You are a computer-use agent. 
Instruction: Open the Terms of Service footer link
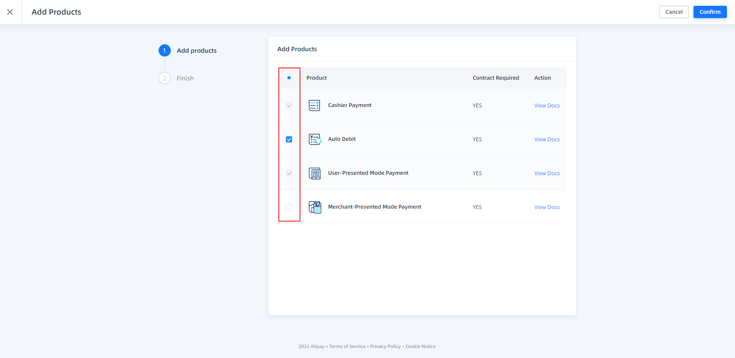click(x=347, y=346)
